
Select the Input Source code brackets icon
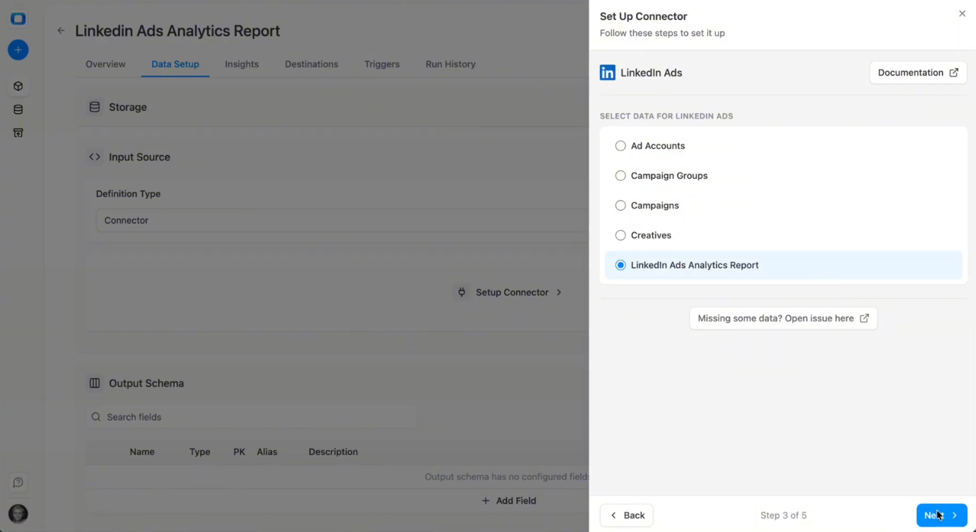(x=94, y=157)
